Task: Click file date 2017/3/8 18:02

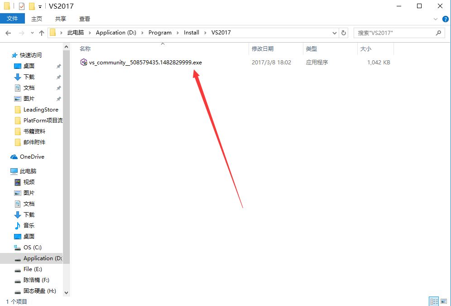Action: tap(271, 63)
